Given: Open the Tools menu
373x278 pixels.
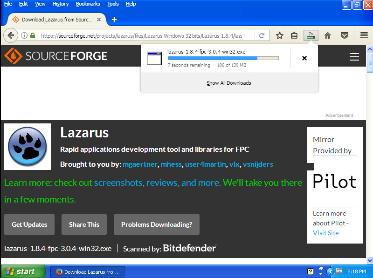Looking at the screenshot, I should [x=113, y=4].
